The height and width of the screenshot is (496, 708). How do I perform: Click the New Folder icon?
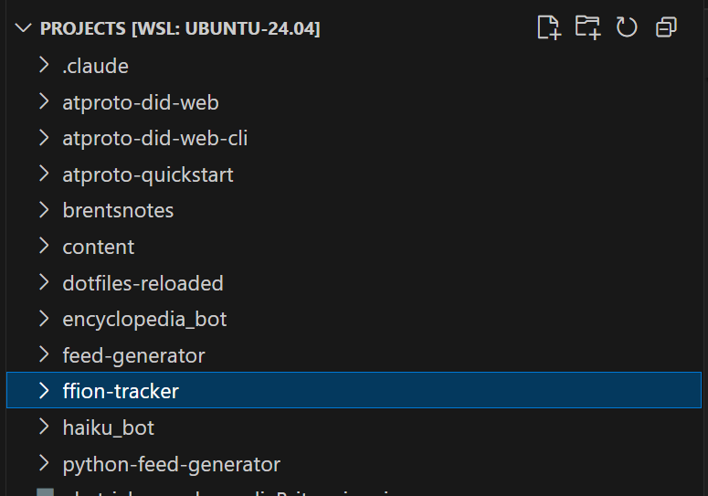point(587,27)
